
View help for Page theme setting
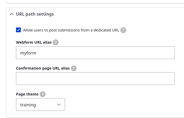(x=43, y=94)
